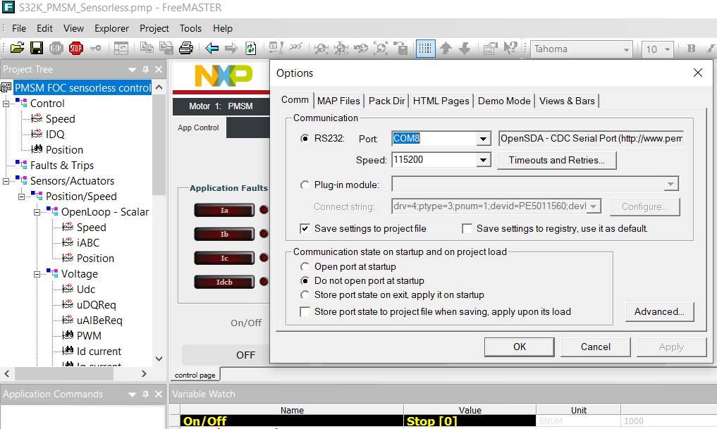The height and width of the screenshot is (429, 717).
Task: Enable Save settings to registry option
Action: 467,228
